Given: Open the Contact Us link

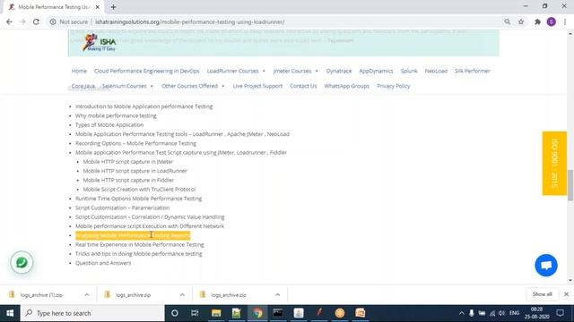Looking at the screenshot, I should (303, 86).
